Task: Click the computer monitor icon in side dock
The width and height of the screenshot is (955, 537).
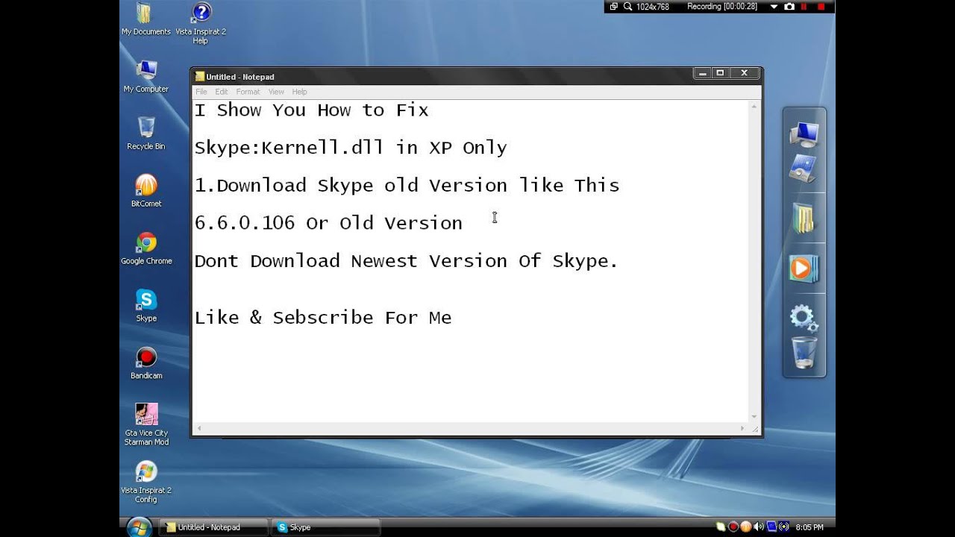Action: [804, 134]
